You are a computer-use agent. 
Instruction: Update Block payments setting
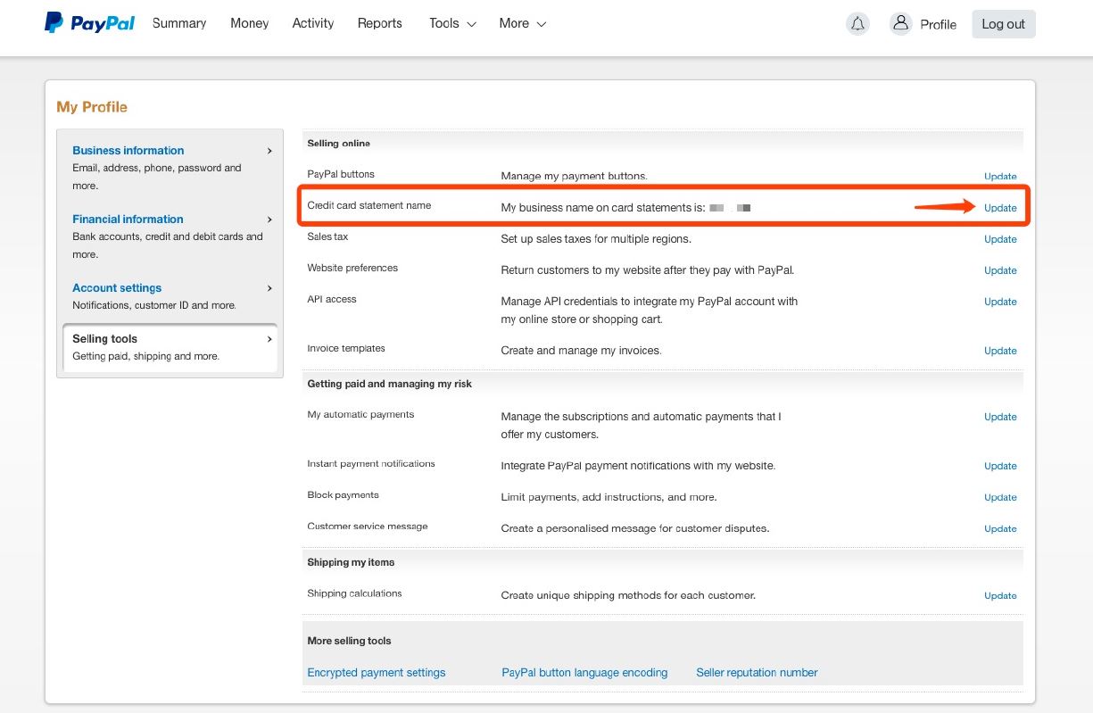(x=1000, y=497)
